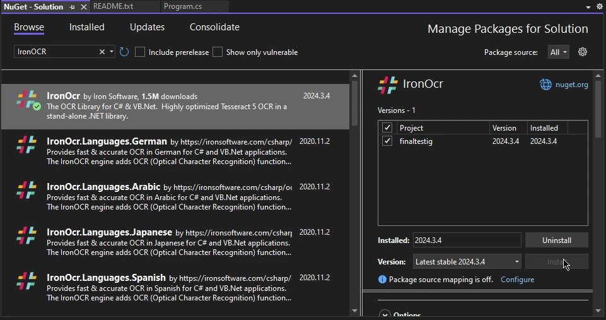Toggle Show only vulnerable checkbox
This screenshot has width=606, height=320.
pos(218,52)
